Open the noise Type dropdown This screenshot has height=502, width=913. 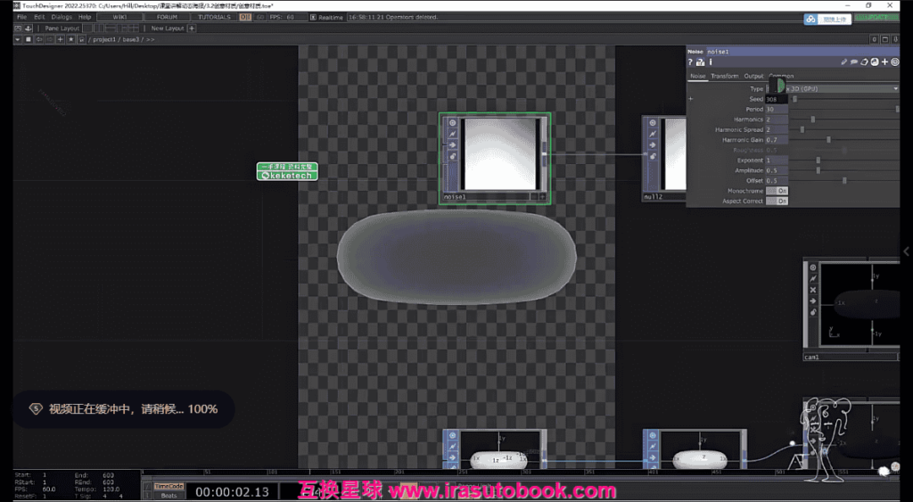[895, 89]
